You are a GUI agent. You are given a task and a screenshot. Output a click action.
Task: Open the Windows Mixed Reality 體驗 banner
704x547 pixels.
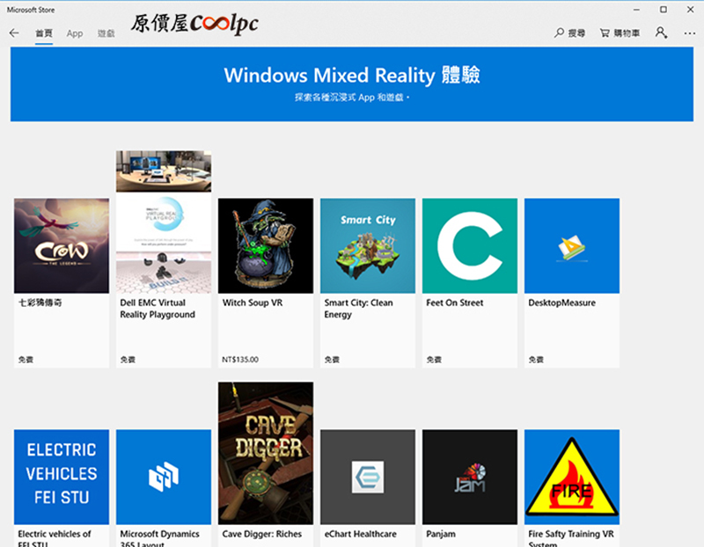click(352, 84)
